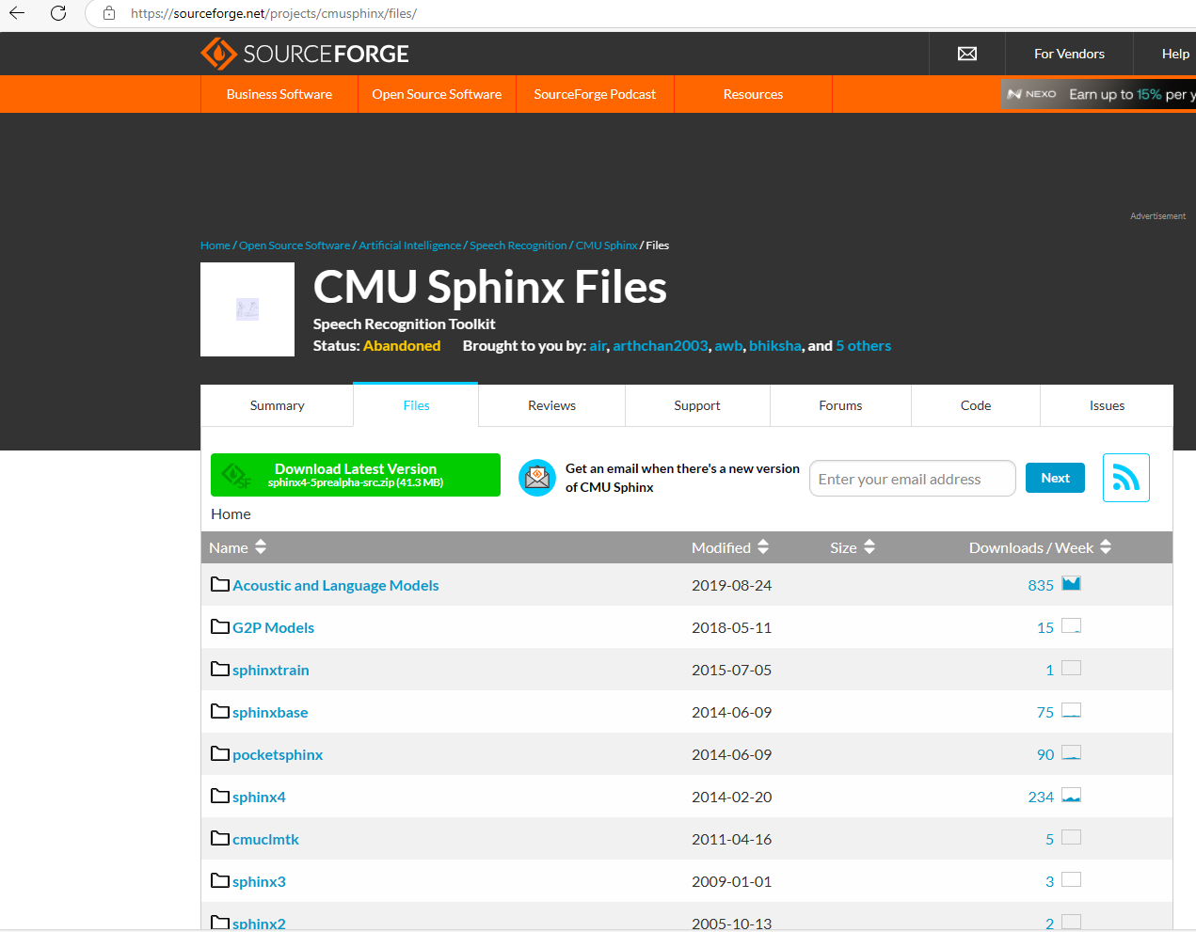Click CMU Sphinx breadcrumb link
1196x932 pixels.
click(x=607, y=245)
